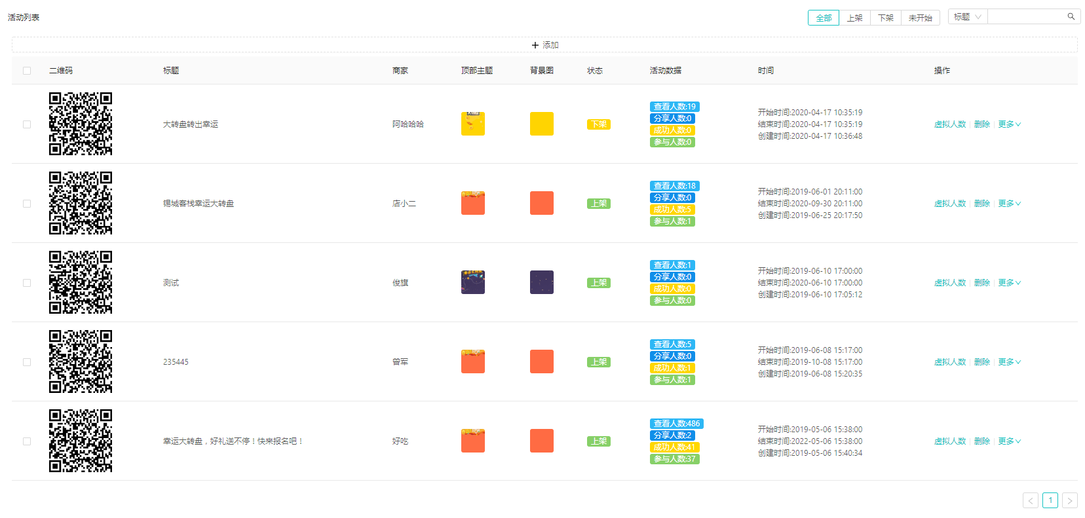The width and height of the screenshot is (1085, 518).
Task: Expand 更多 menu for 测试 row
Action: tap(1010, 283)
